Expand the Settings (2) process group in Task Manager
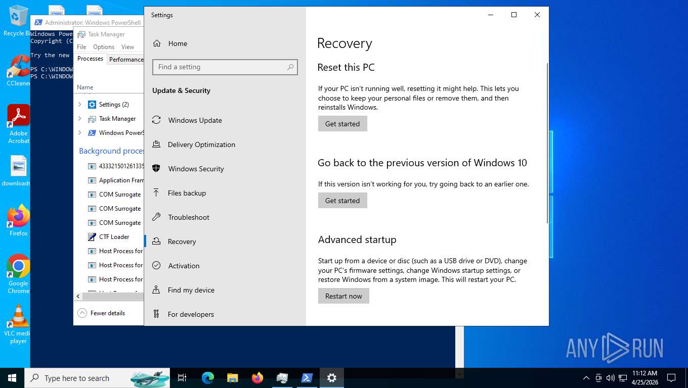This screenshot has width=688, height=388. 79,105
